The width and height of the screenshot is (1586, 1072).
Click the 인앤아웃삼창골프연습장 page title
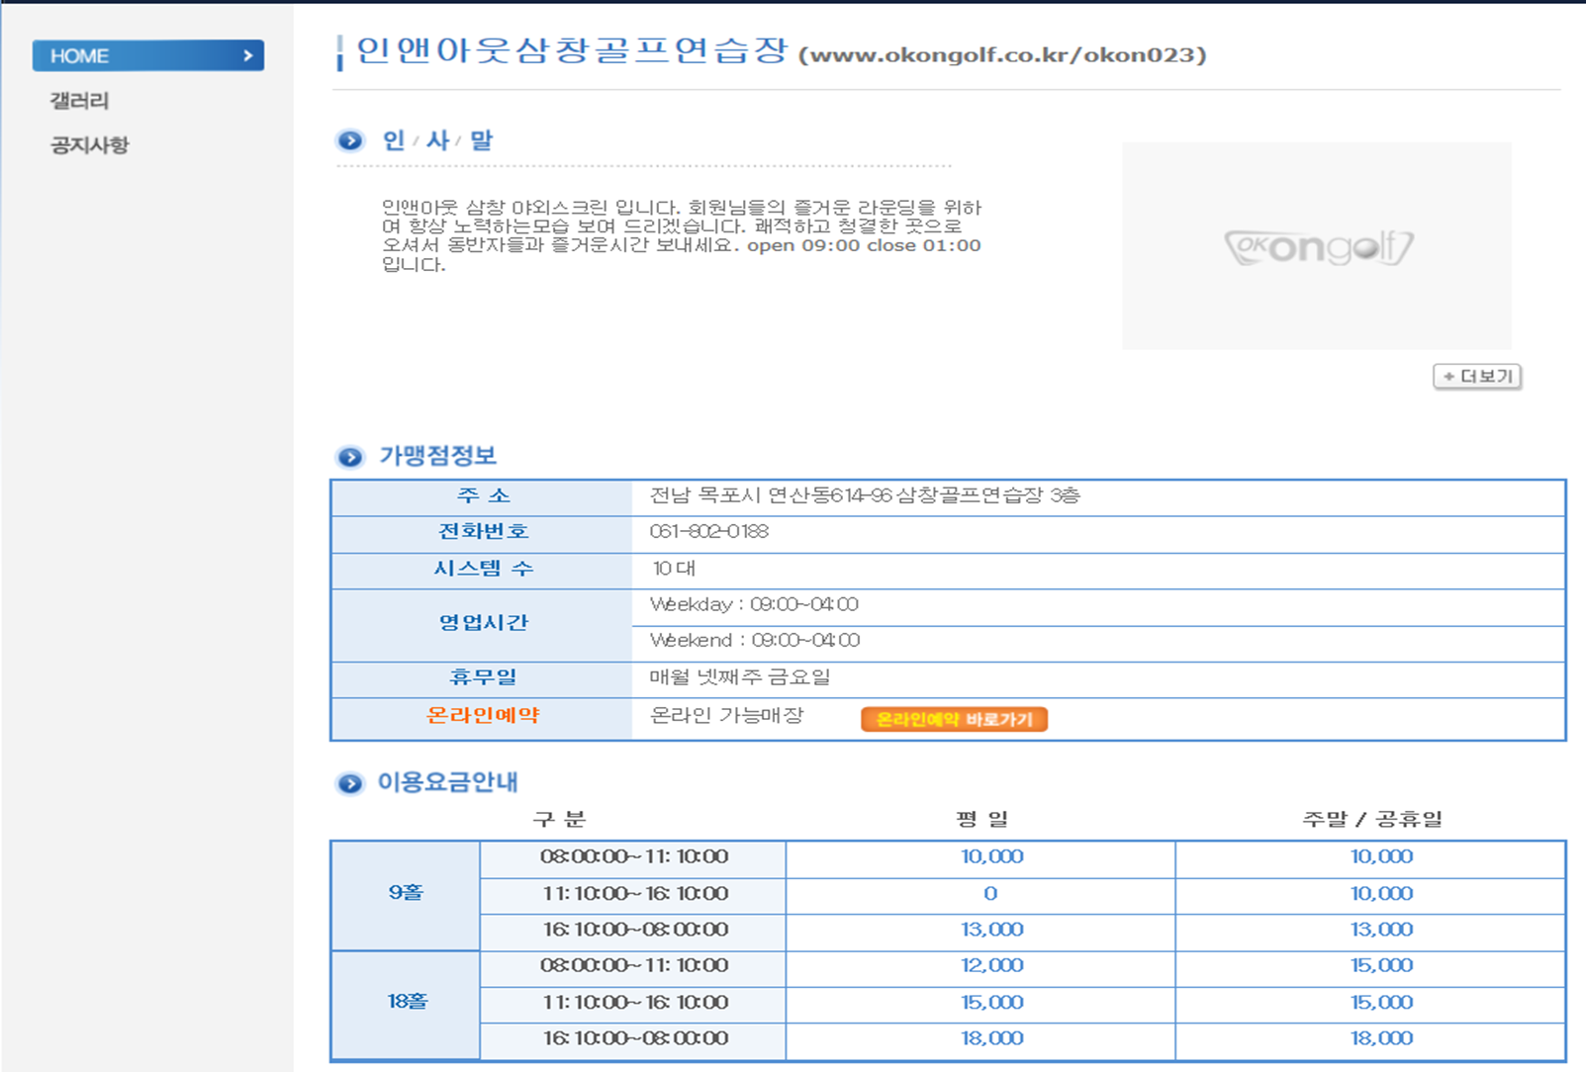point(571,51)
